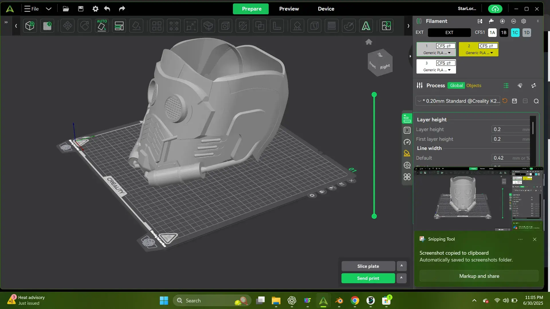
Task: Click filament 1 CFS mapping button
Action: click(x=445, y=46)
